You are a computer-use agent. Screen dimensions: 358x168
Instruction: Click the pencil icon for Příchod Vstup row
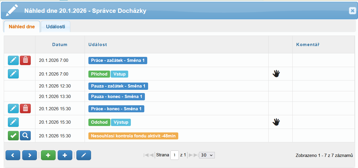(x=13, y=74)
